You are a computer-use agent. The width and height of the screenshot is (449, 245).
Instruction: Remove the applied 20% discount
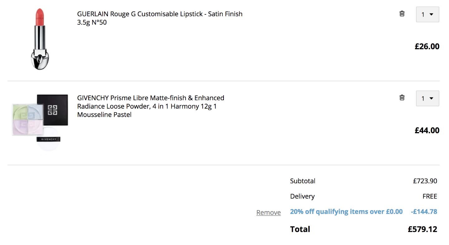(x=268, y=213)
